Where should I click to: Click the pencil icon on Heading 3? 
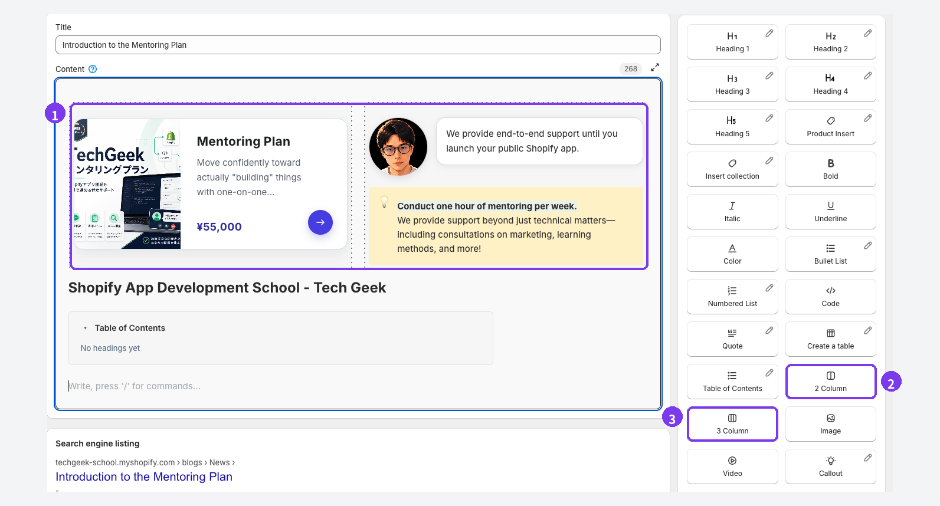pos(769,76)
